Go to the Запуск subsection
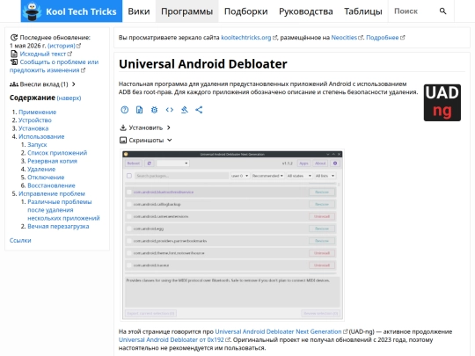 pyautogui.click(x=37, y=145)
